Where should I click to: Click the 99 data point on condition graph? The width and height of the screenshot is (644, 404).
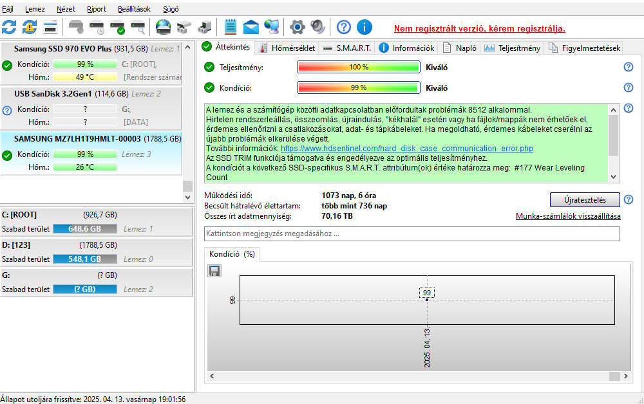(427, 300)
